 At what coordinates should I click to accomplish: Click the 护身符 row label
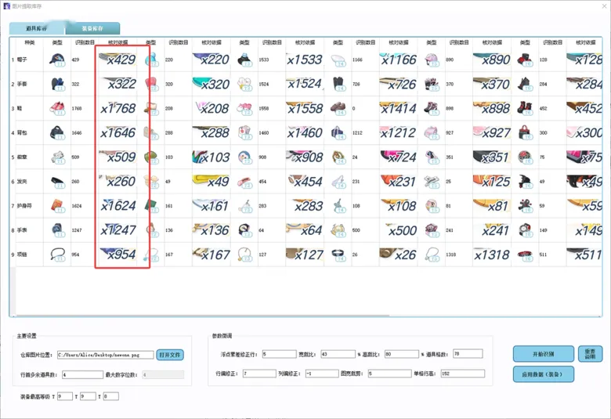click(23, 206)
